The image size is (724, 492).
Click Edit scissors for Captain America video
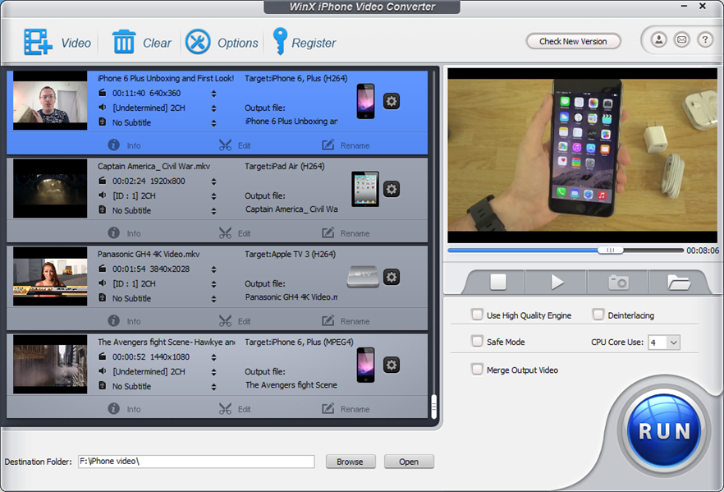tap(235, 232)
